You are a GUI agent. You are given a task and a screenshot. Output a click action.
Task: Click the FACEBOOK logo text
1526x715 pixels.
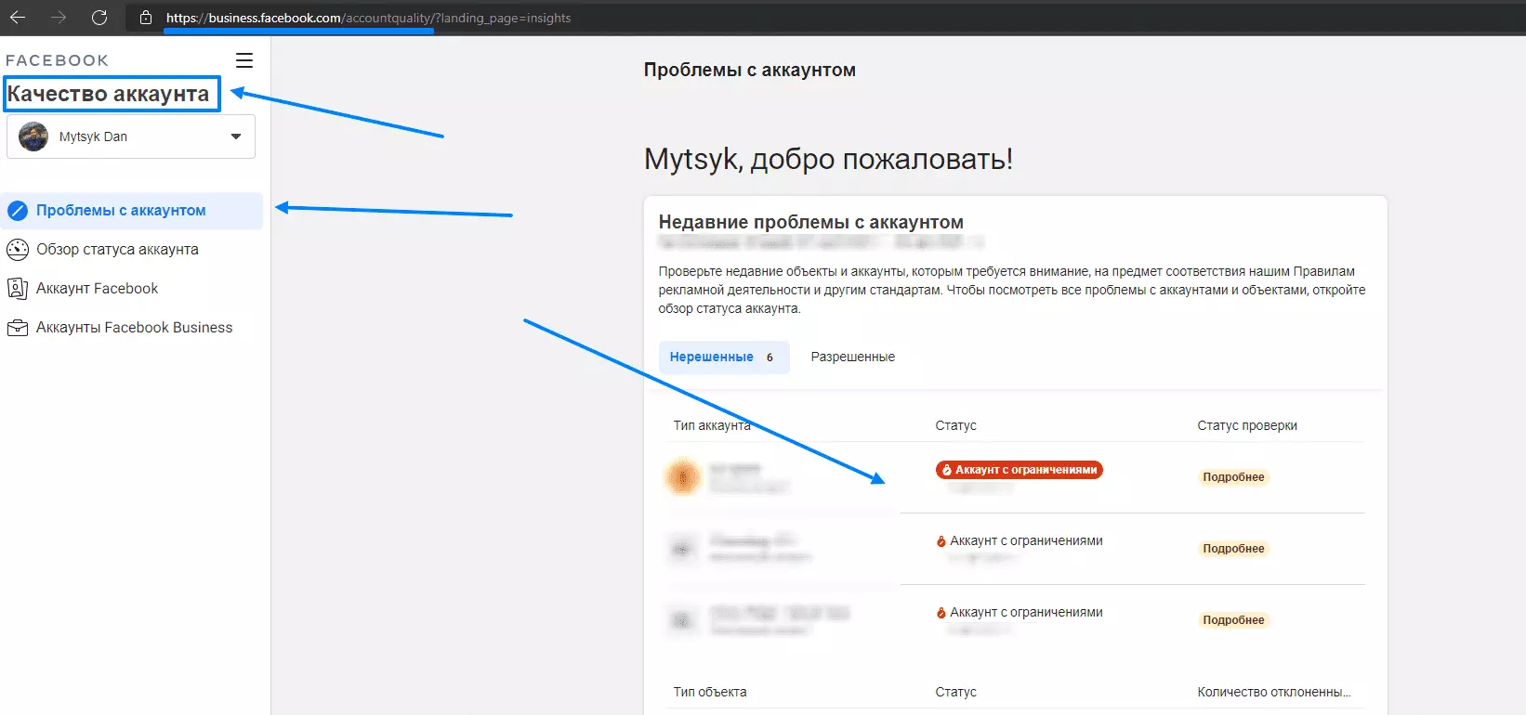click(57, 60)
